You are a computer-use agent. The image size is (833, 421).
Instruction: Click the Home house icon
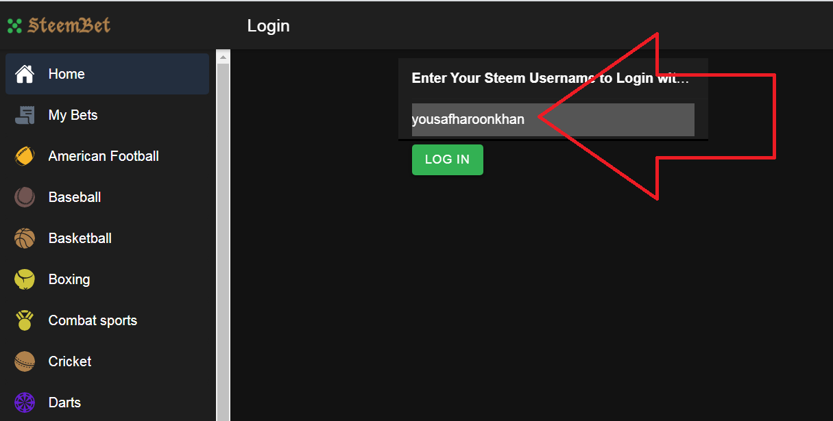click(x=25, y=74)
